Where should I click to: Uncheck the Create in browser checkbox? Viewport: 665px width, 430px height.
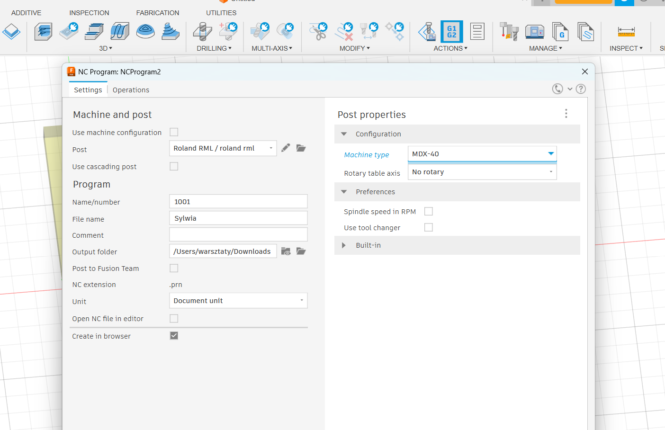174,336
